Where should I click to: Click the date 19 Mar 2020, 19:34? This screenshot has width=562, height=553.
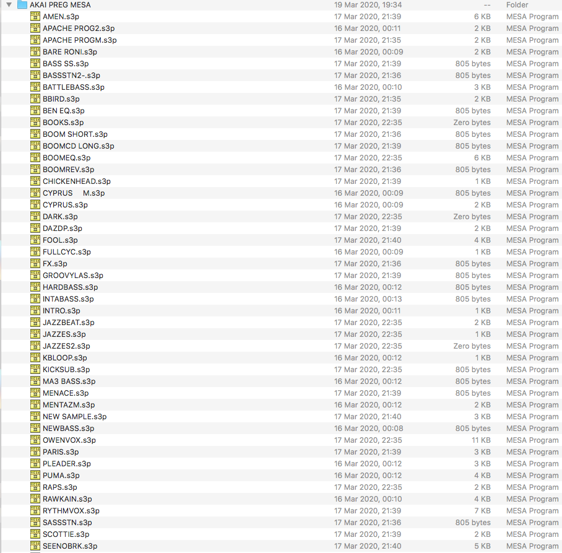[368, 5]
